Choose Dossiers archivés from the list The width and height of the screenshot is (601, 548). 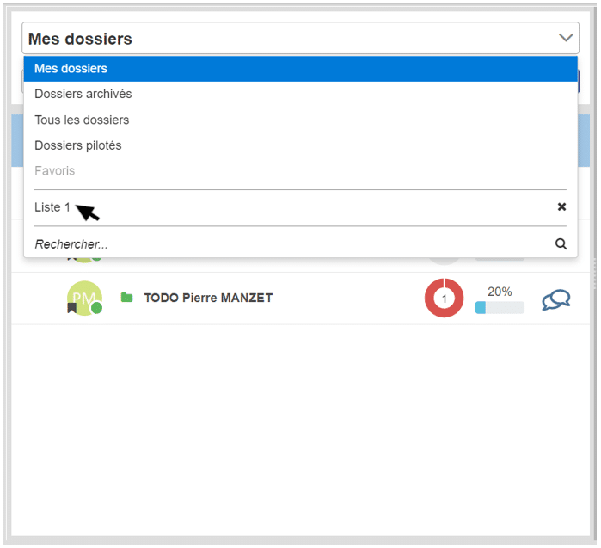83,94
